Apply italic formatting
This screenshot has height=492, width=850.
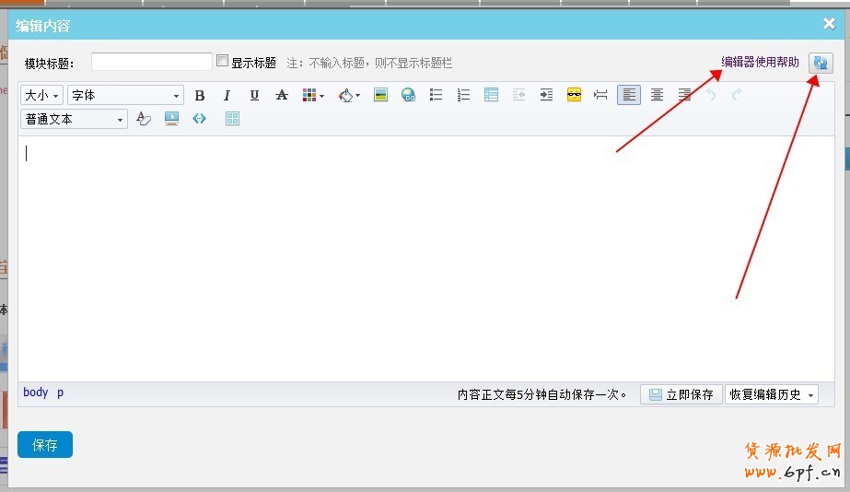tap(227, 95)
